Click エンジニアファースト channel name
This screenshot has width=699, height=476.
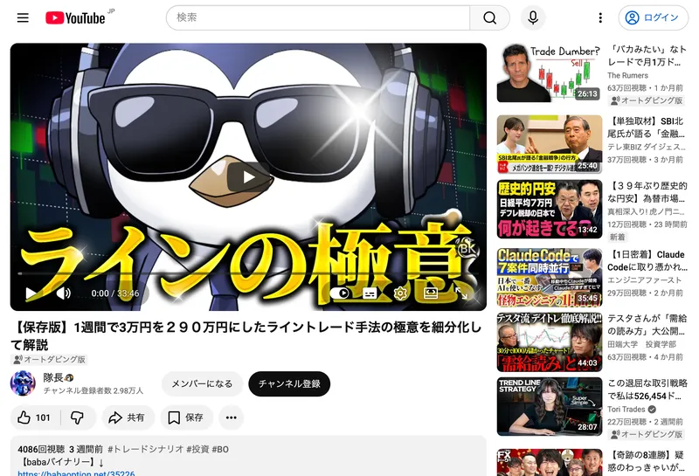point(645,279)
